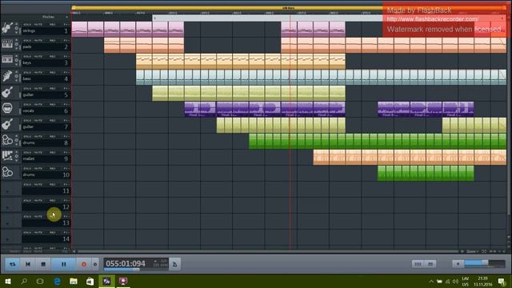Switch to the Music Maker taskbar icon

point(106,281)
